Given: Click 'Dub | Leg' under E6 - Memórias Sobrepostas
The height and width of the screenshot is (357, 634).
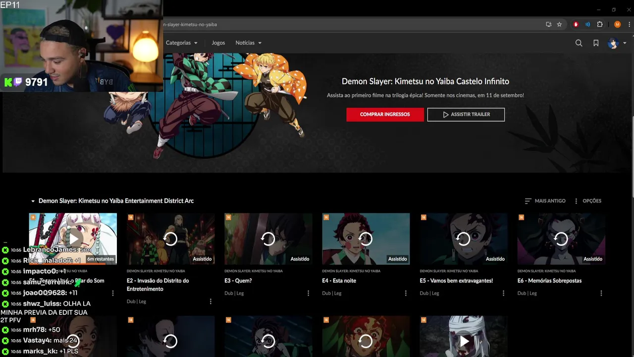Looking at the screenshot, I should pyautogui.click(x=527, y=293).
